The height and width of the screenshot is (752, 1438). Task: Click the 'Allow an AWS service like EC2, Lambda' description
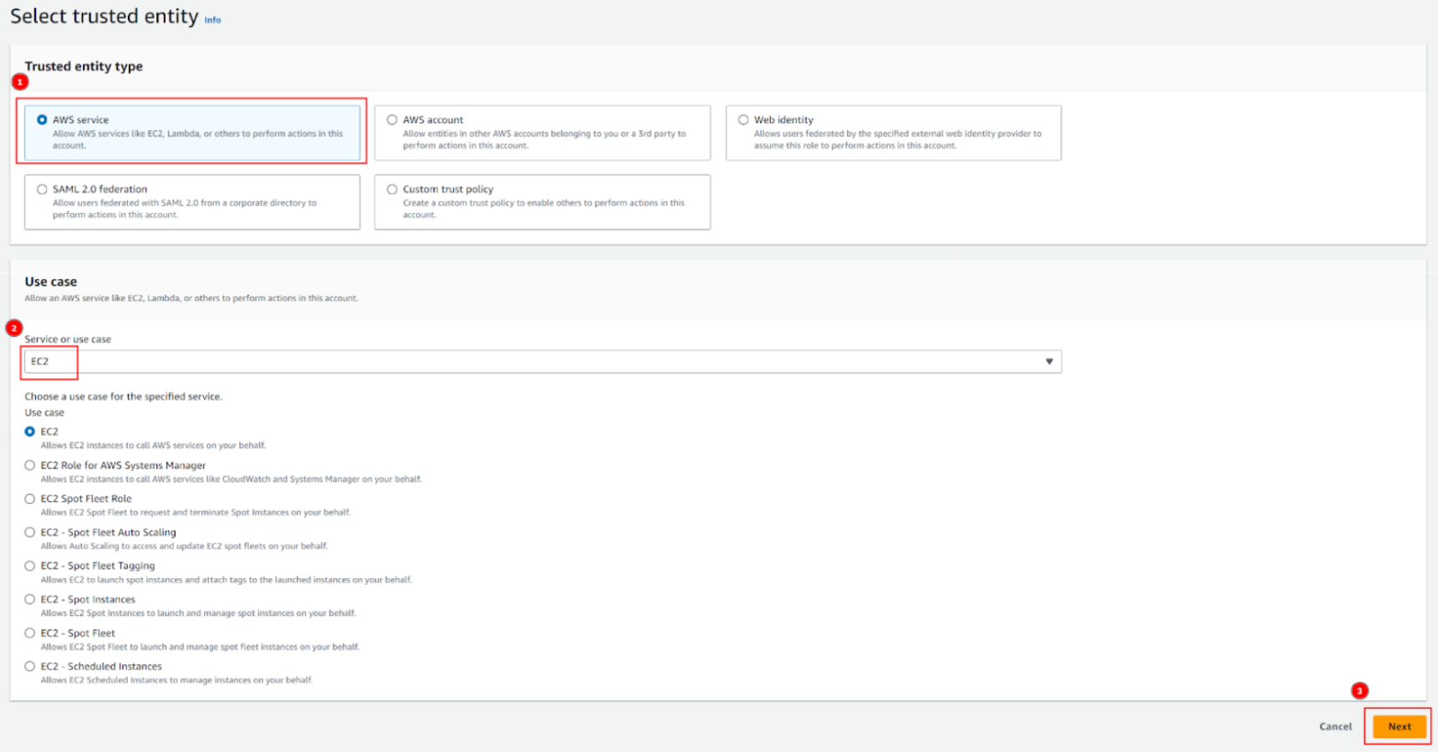click(x=191, y=298)
